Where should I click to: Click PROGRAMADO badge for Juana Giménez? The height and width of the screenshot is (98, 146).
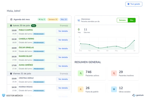click(x=39, y=69)
